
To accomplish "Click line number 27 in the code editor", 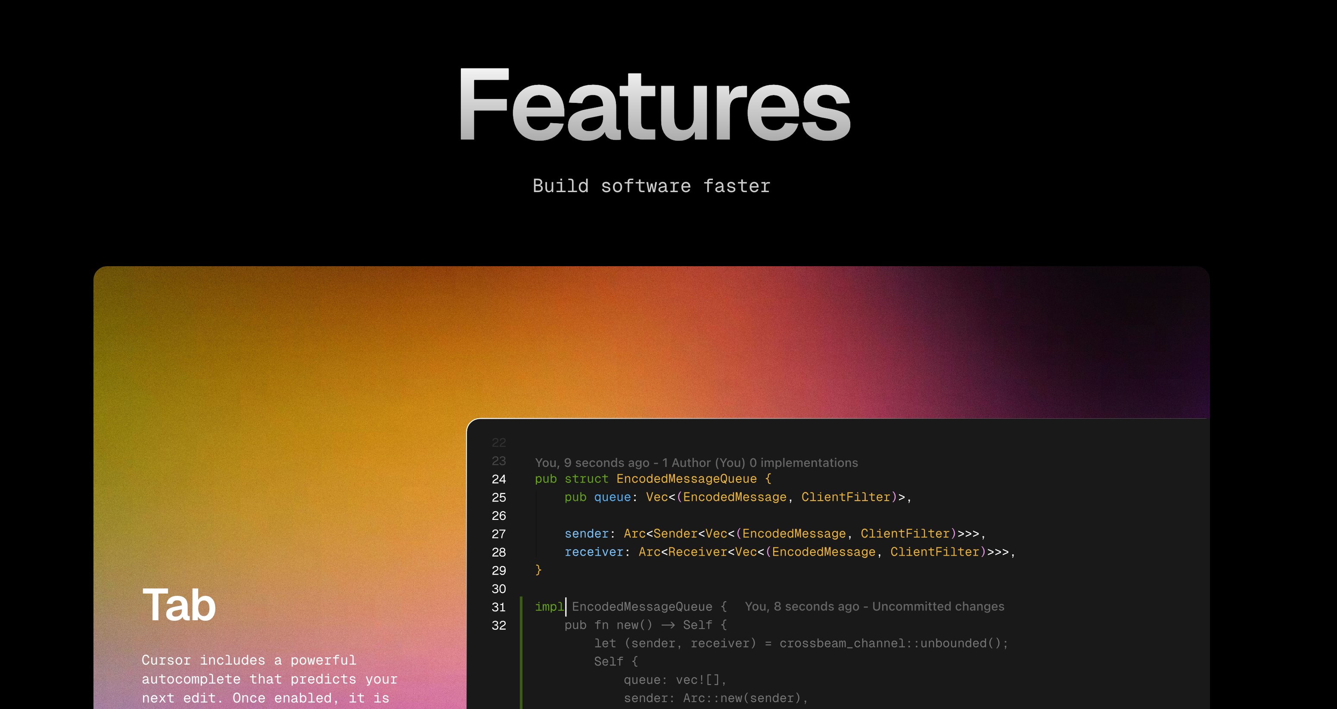I will click(498, 534).
